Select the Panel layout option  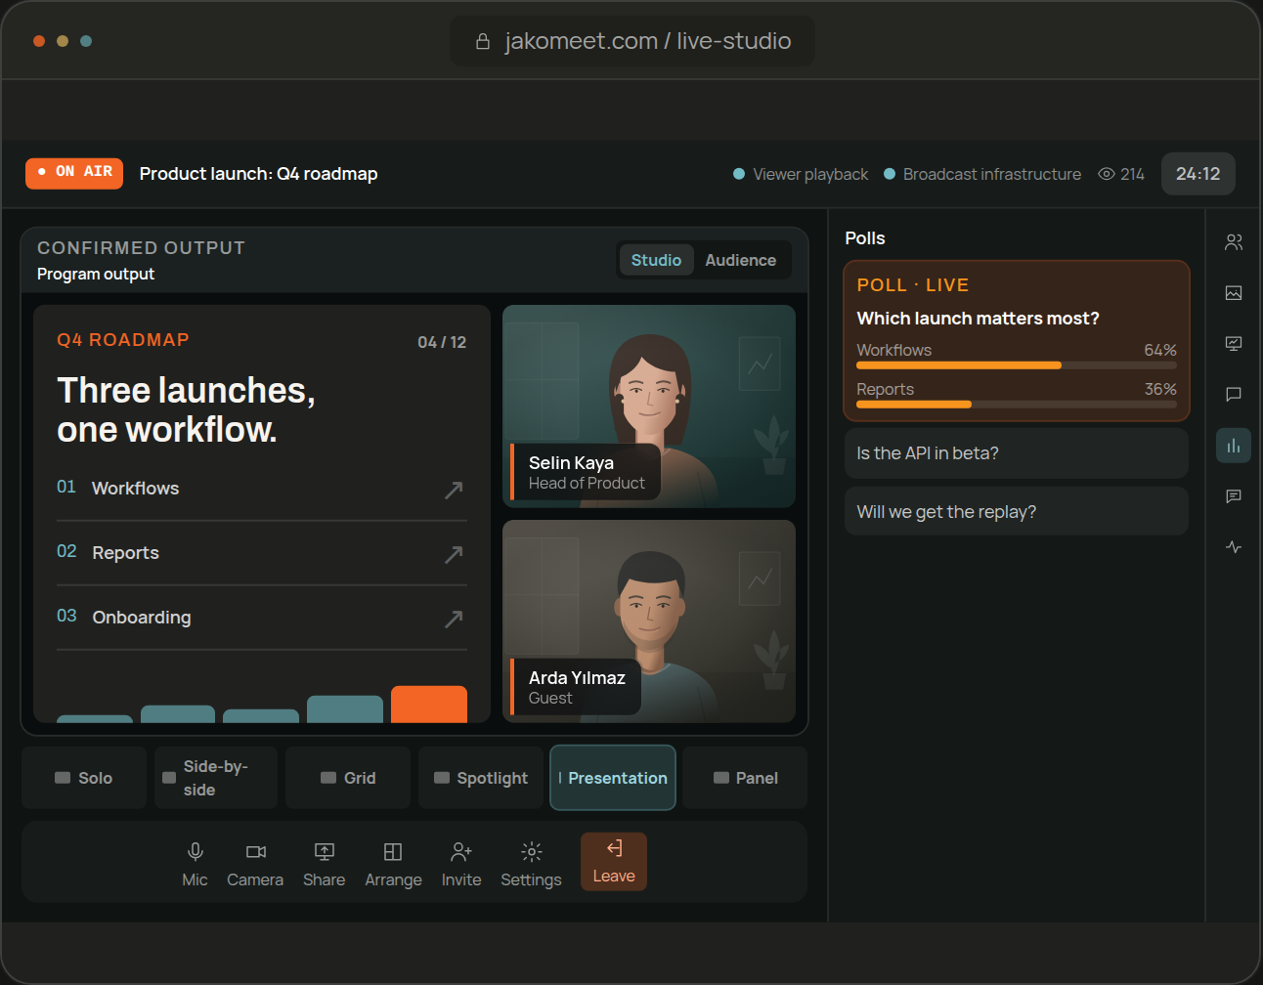745,778
